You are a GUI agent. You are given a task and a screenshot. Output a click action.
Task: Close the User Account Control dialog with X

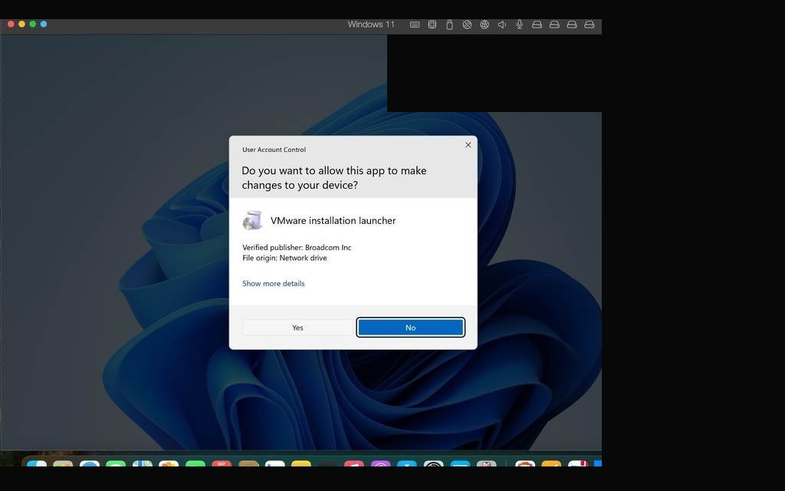point(468,145)
